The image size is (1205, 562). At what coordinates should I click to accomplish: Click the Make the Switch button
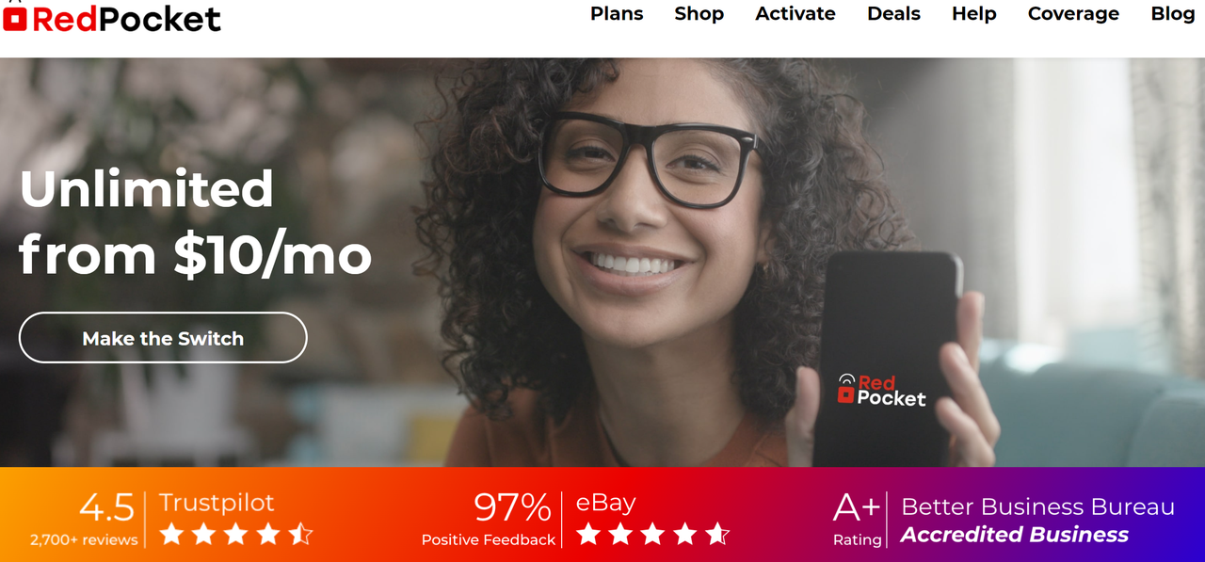point(163,338)
